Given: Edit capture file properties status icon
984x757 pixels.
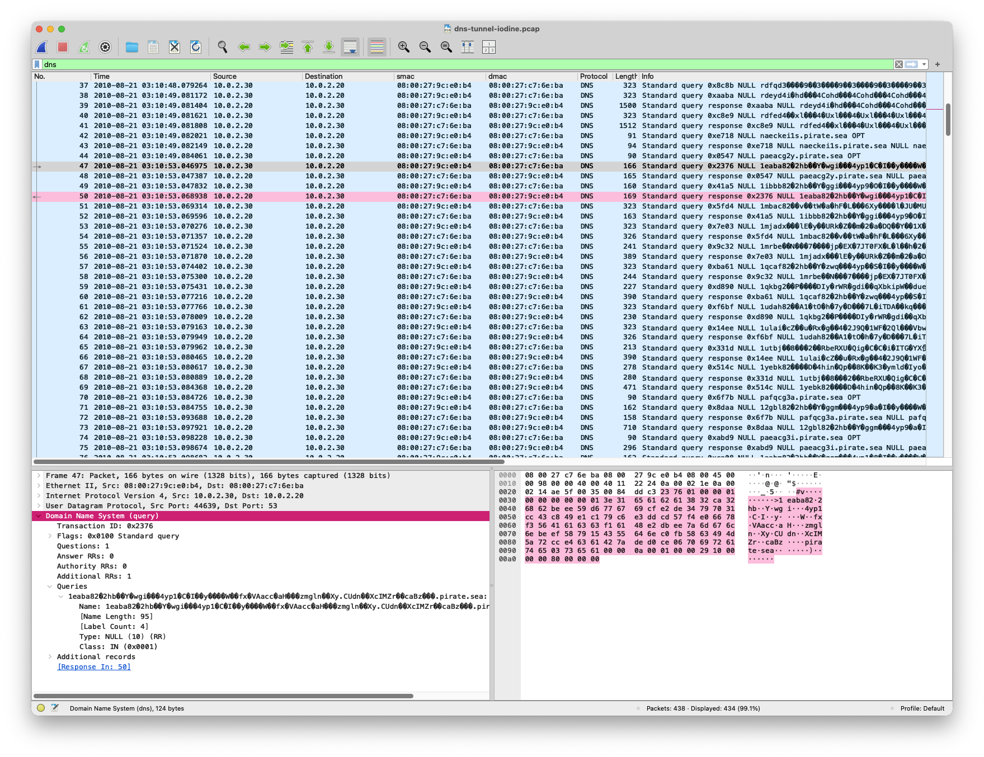Looking at the screenshot, I should pos(55,708).
